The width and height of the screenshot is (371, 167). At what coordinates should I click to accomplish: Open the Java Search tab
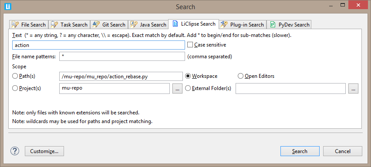click(148, 24)
